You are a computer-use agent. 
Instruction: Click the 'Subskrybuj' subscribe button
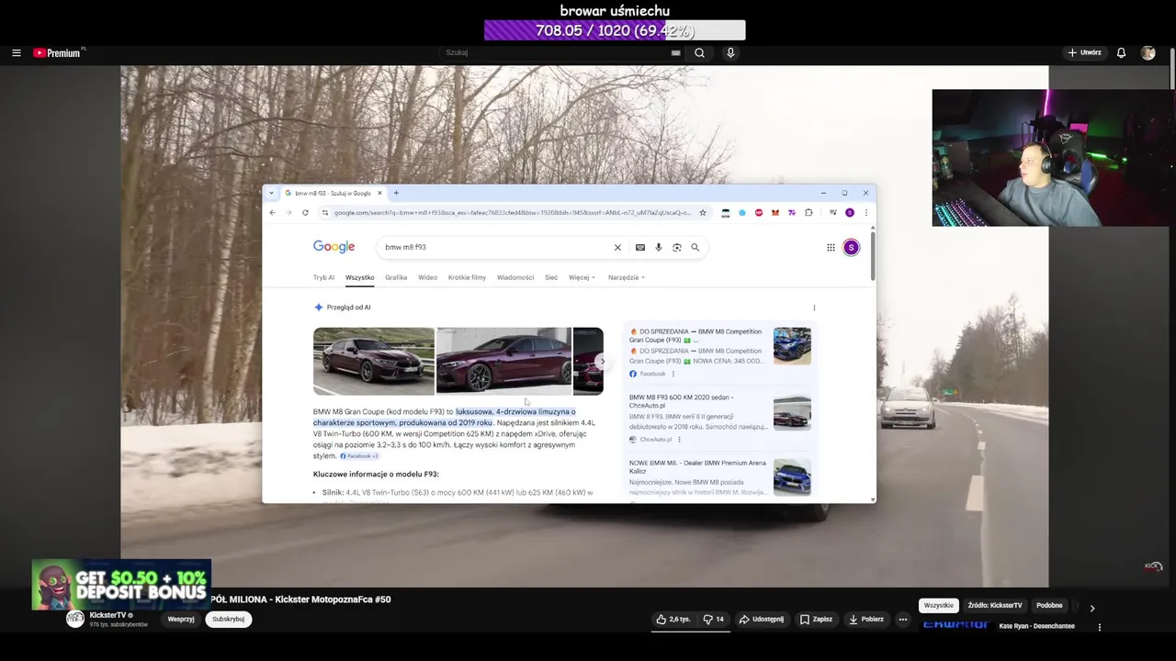228,619
